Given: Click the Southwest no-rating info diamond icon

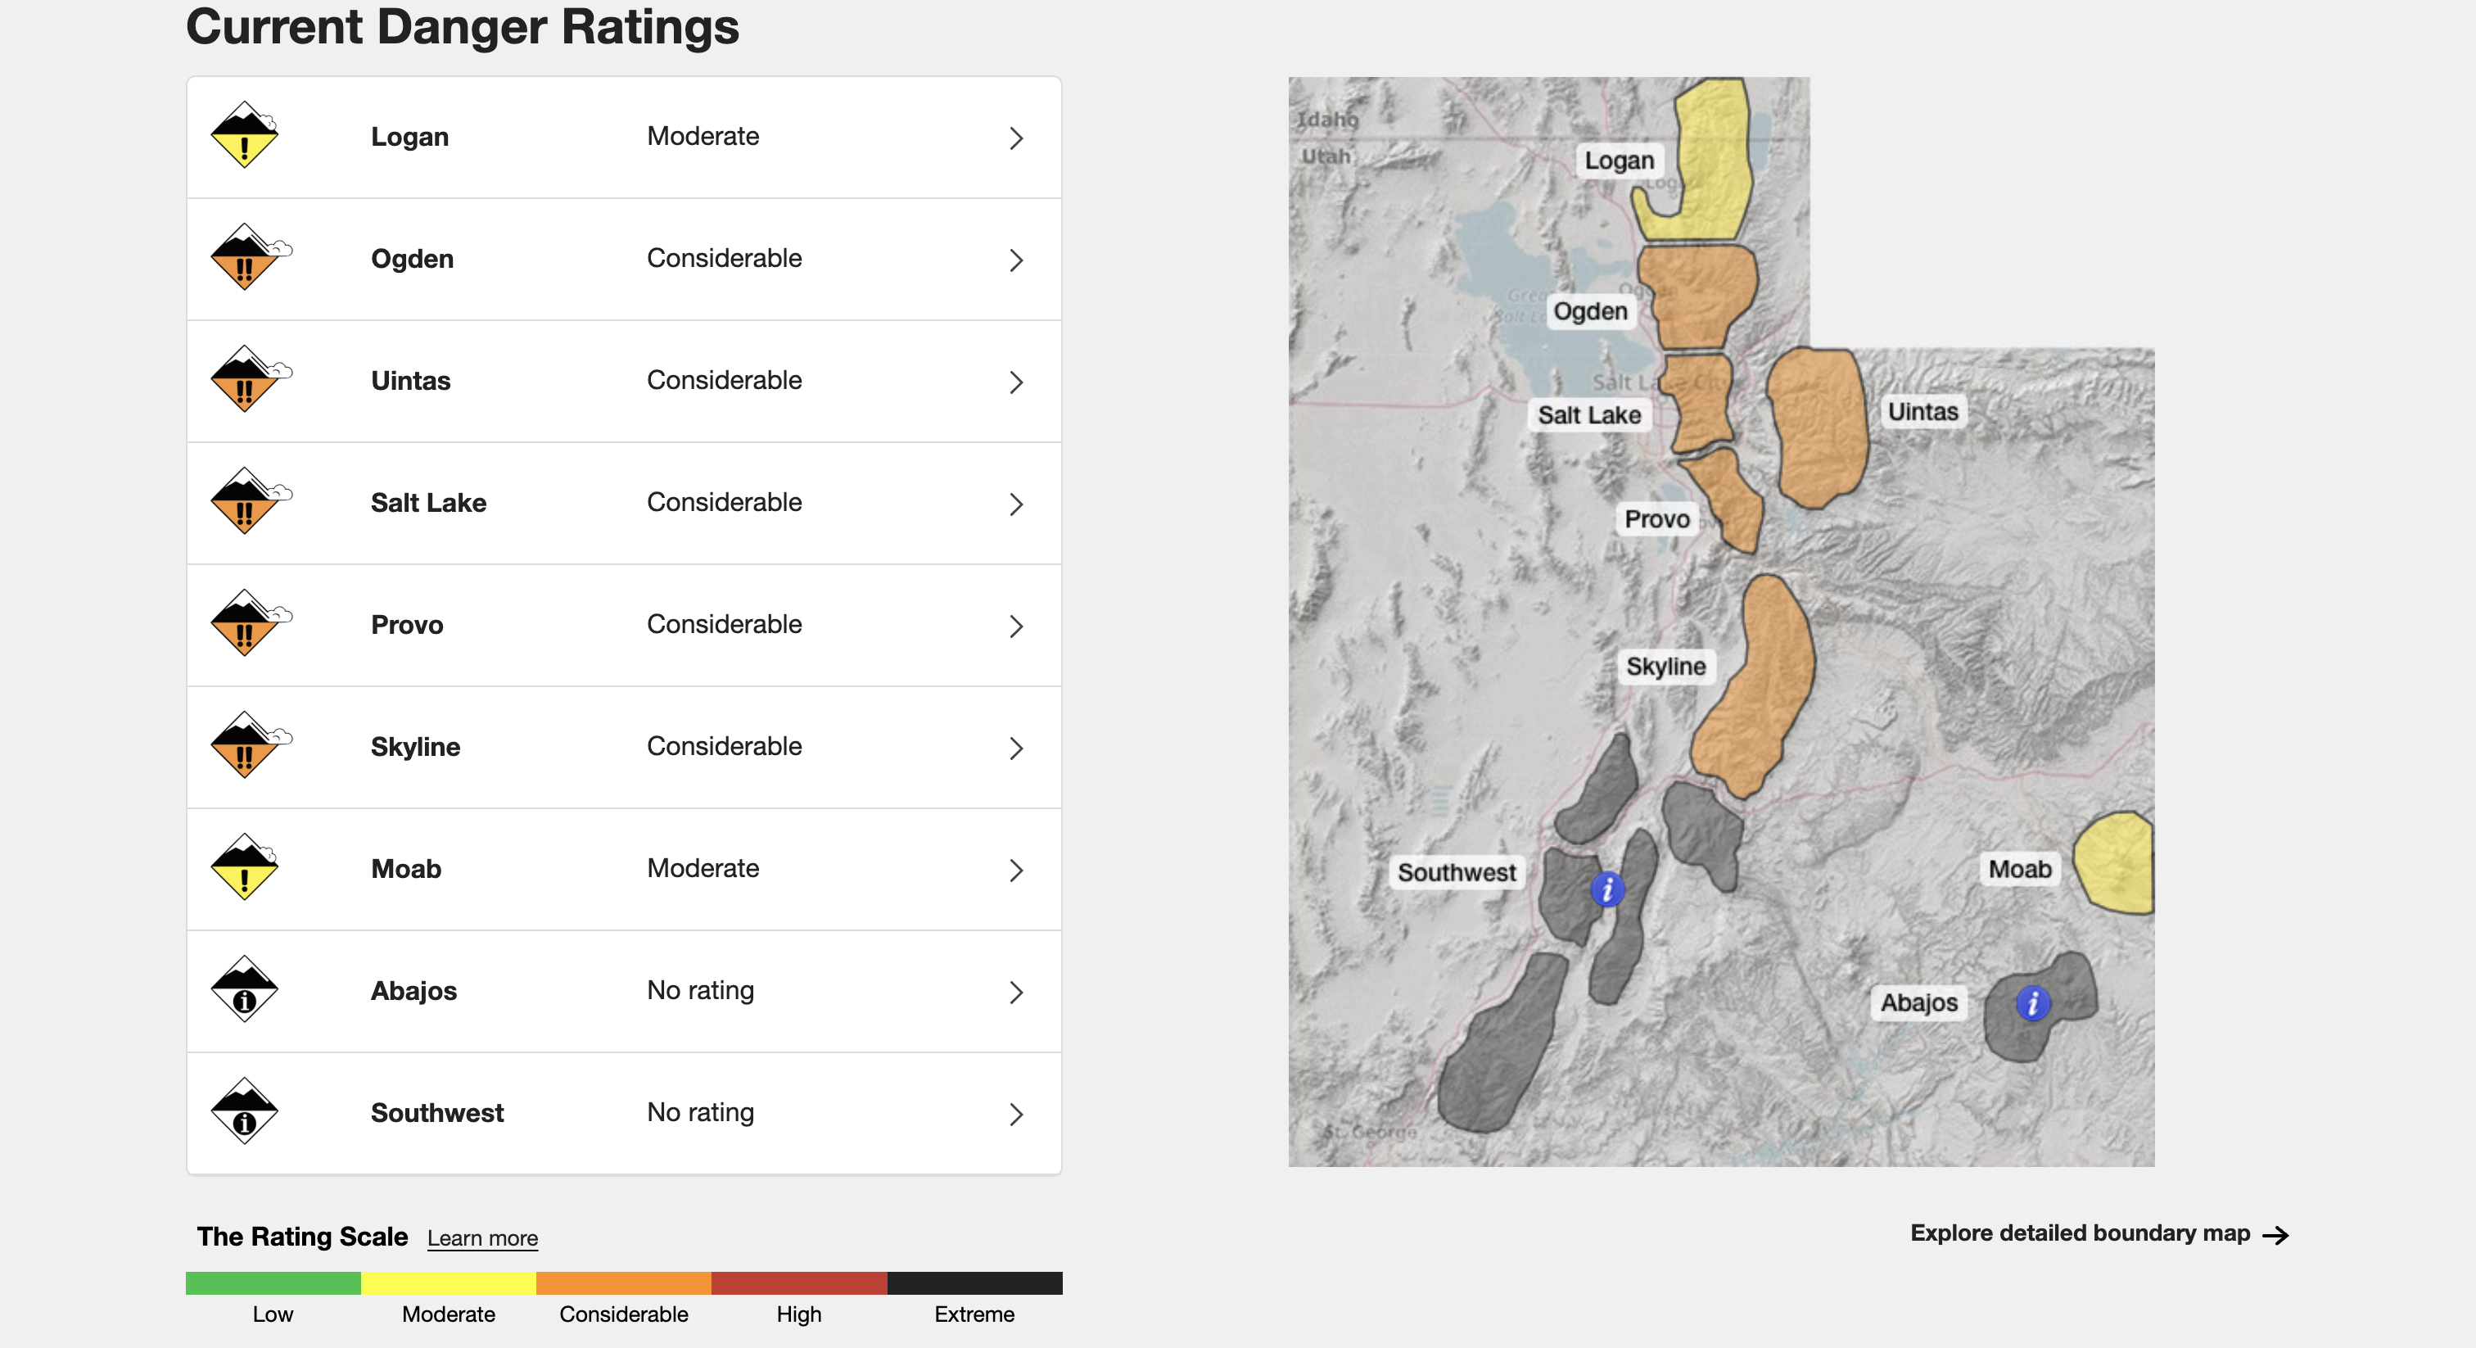Looking at the screenshot, I should click(x=245, y=1111).
